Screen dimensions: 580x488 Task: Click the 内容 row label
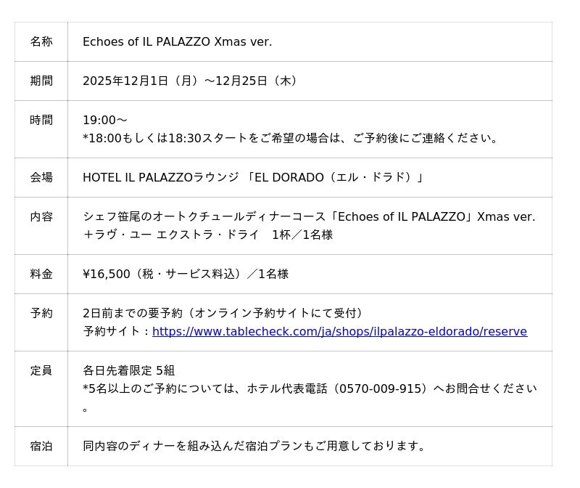coord(41,217)
